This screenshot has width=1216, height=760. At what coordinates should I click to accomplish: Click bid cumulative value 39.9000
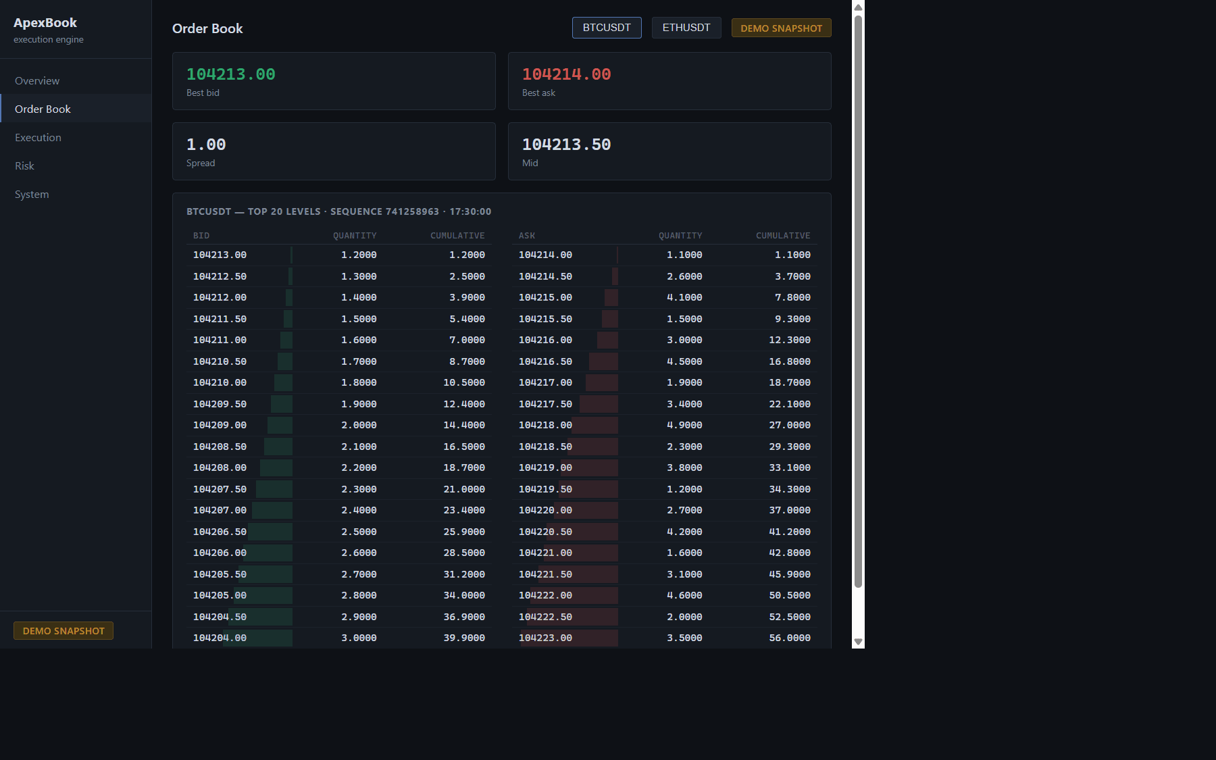[464, 638]
